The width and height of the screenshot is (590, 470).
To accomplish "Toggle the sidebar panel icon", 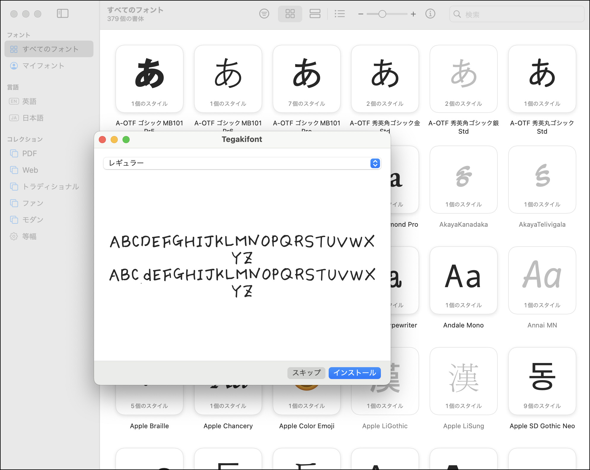I will [63, 14].
